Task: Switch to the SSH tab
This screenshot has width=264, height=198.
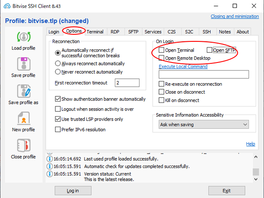Action: [x=207, y=32]
